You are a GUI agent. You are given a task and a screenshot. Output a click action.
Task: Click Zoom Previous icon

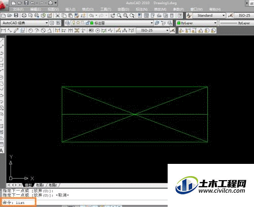[132, 16]
